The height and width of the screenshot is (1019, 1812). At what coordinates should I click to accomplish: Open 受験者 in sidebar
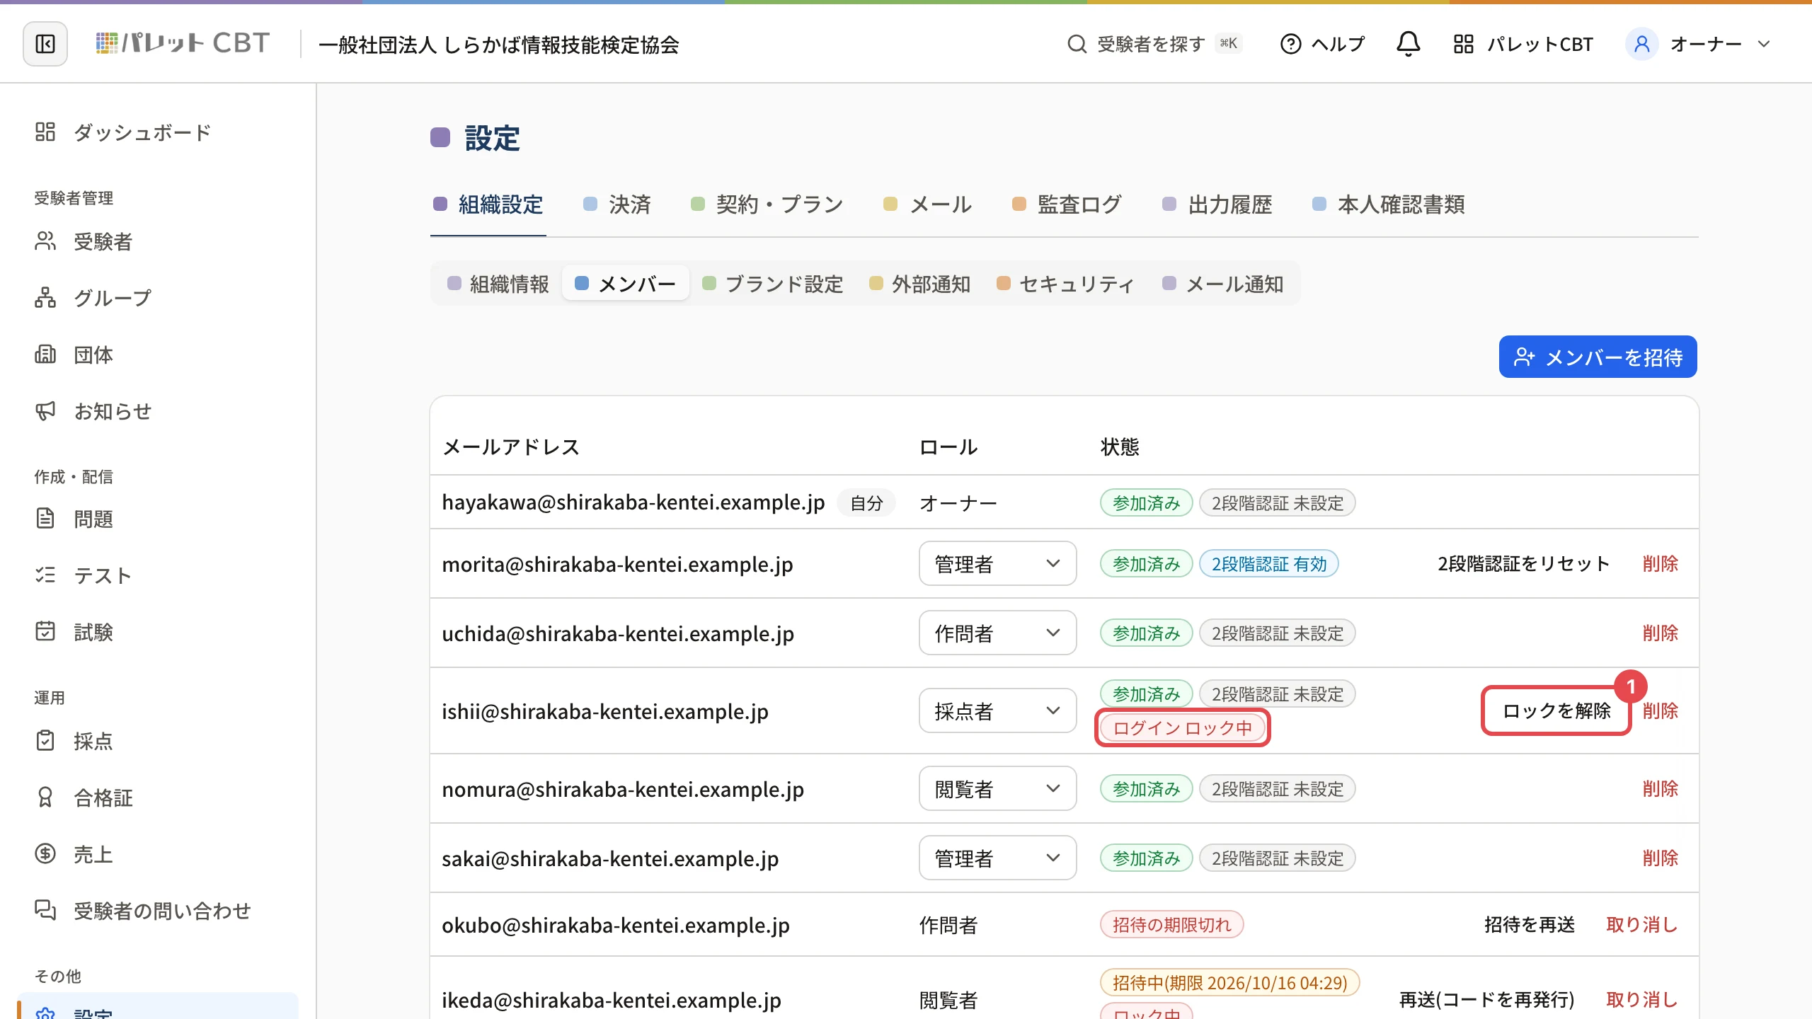click(x=84, y=241)
